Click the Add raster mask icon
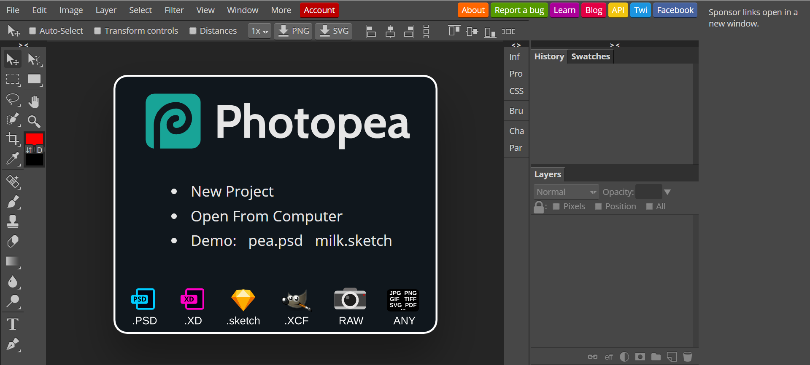This screenshot has width=810, height=365. coord(640,357)
